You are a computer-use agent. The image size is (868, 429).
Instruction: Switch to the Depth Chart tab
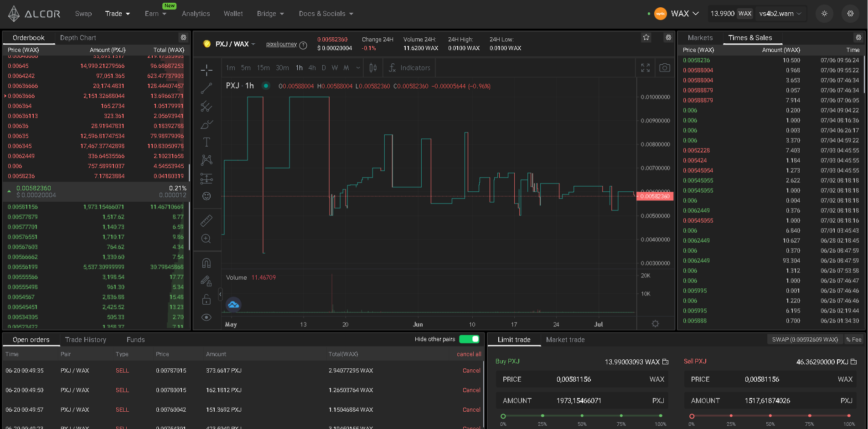[x=78, y=38]
